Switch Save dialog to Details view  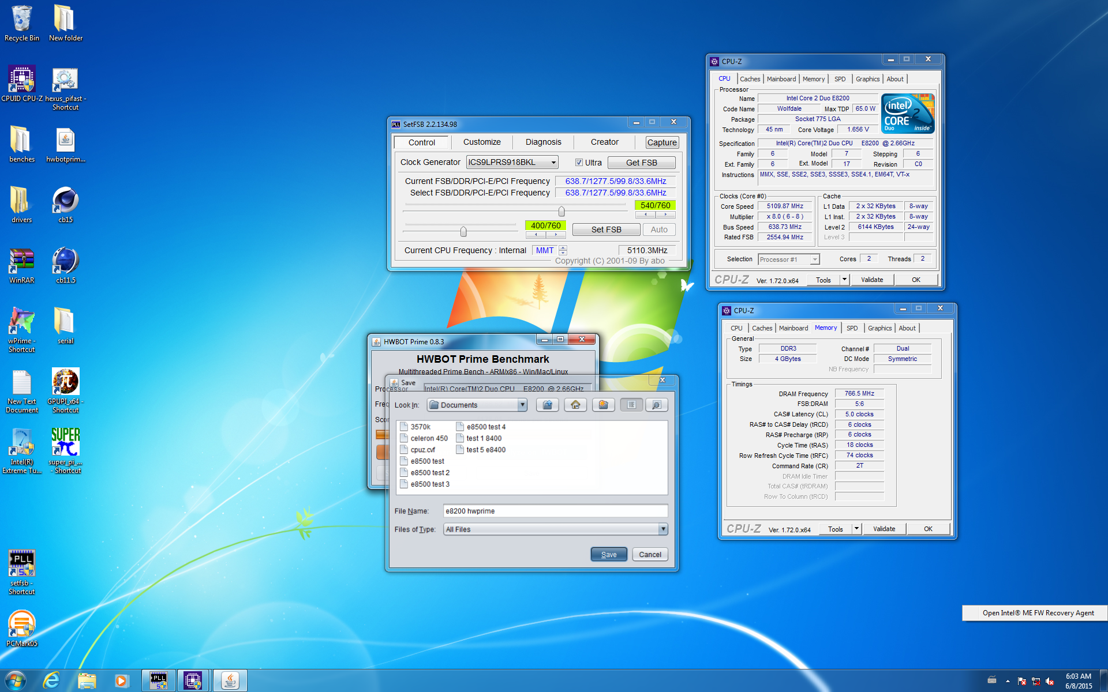click(x=656, y=405)
